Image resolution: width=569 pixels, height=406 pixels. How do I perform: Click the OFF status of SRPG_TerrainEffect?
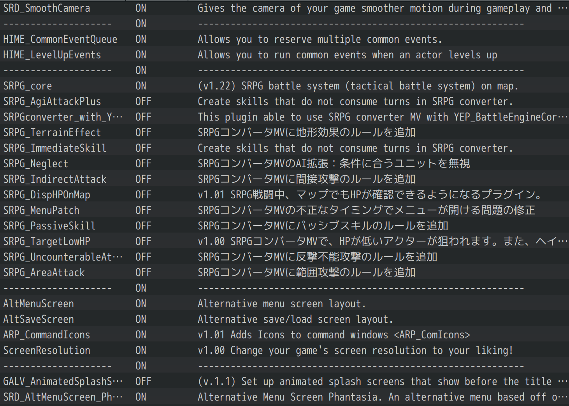pos(143,133)
